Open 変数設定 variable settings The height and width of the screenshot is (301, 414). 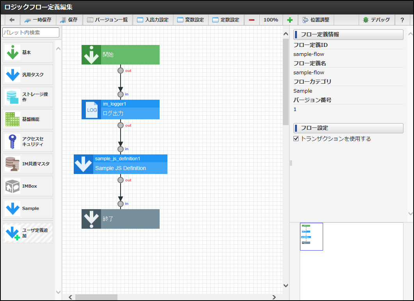[191, 20]
